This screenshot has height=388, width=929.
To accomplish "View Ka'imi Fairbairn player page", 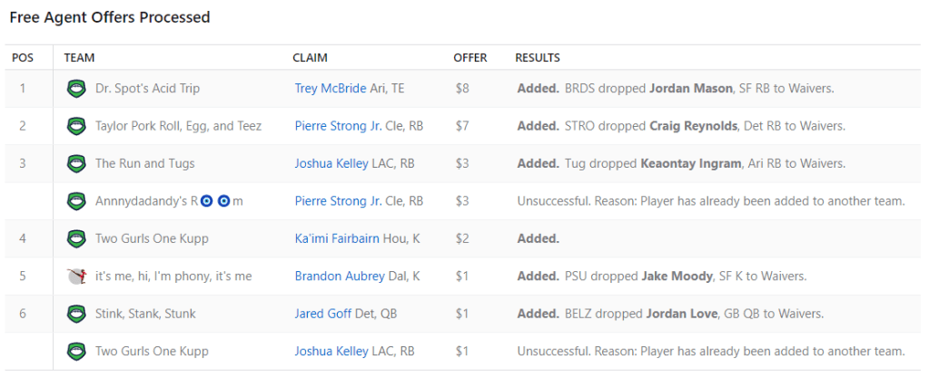I will [335, 239].
